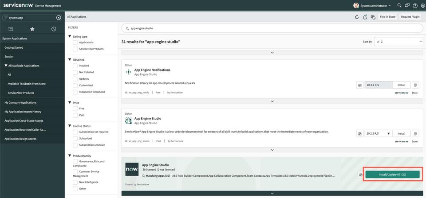Show history clock tab
Image resolution: width=426 pixels, height=198 pixels.
point(54,29)
